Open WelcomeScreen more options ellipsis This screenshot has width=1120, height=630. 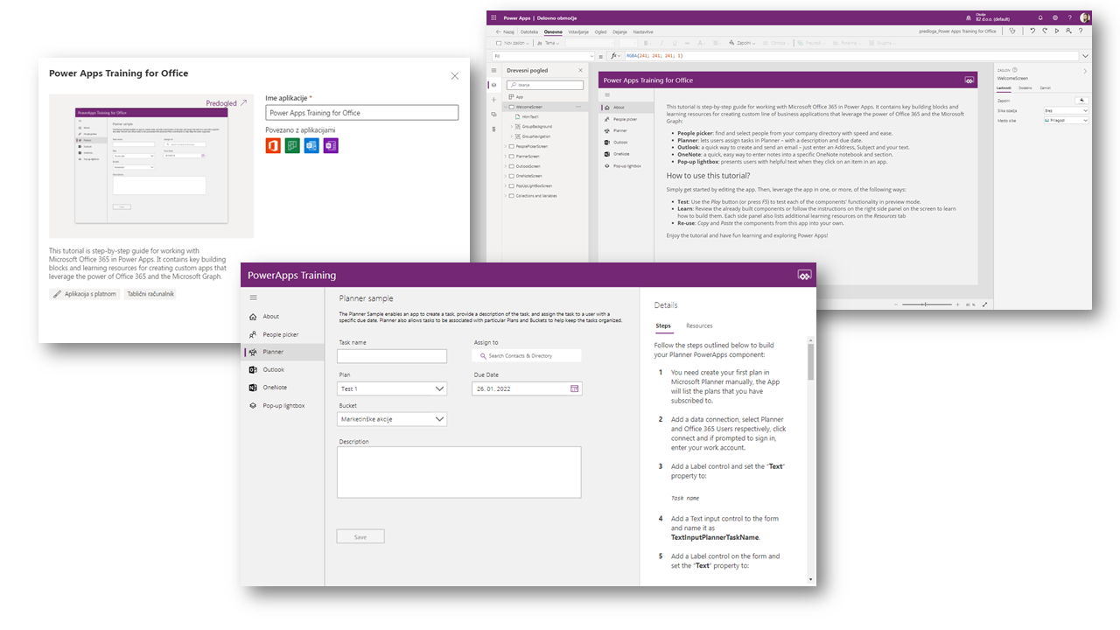click(578, 107)
